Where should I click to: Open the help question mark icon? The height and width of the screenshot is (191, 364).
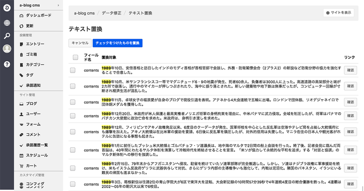tap(7, 64)
